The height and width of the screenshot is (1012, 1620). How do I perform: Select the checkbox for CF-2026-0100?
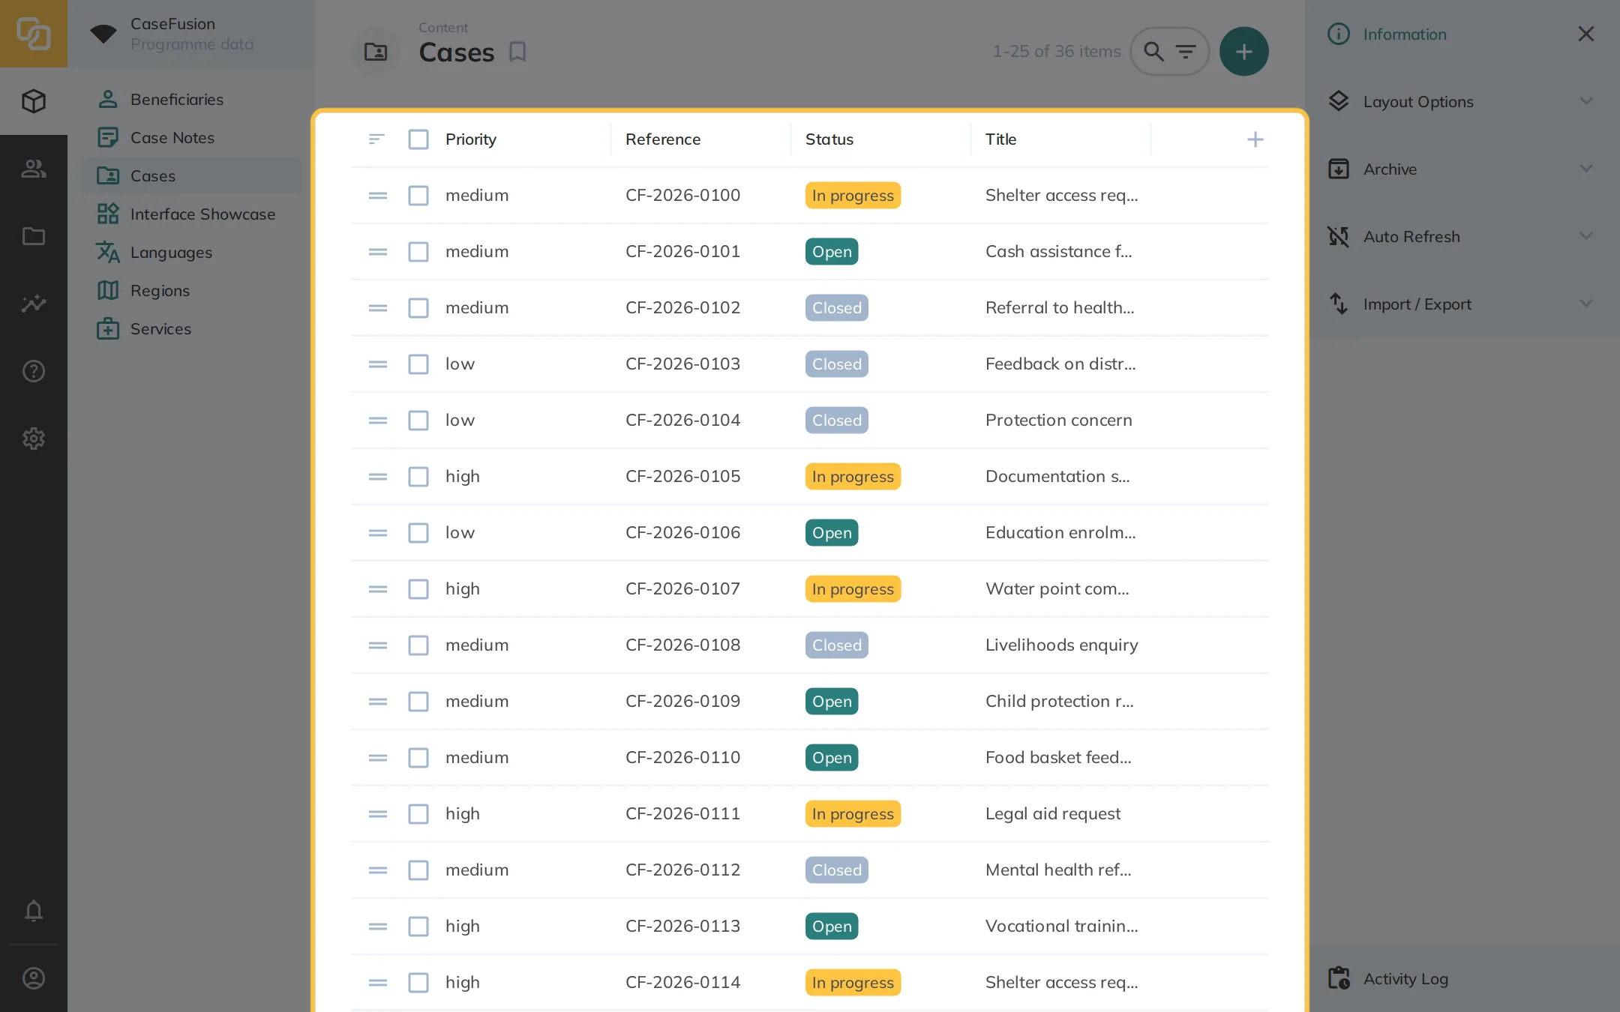(x=418, y=196)
